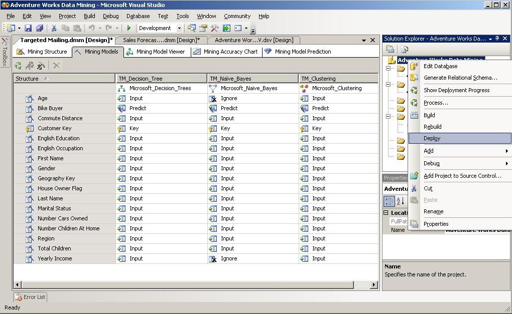This screenshot has height=314, width=512.
Task: Click the horizontal scrollbar right arrow
Action: (374, 284)
